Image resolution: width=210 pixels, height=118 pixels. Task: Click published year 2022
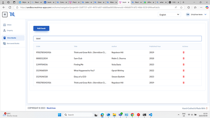click(x=152, y=71)
